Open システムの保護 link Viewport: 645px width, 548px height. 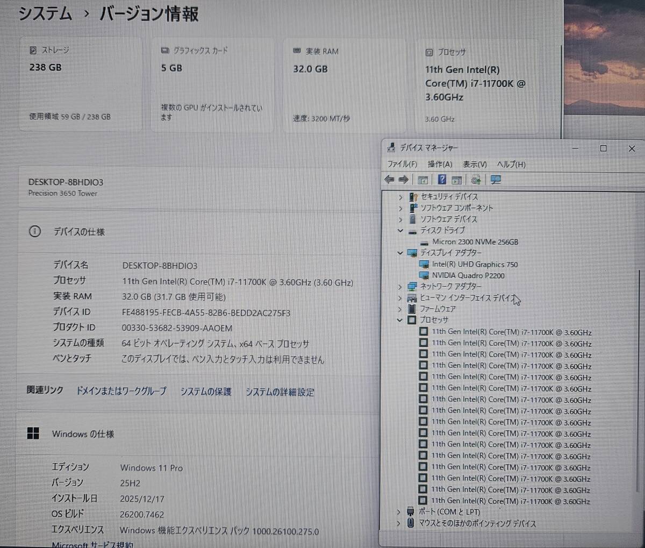pyautogui.click(x=206, y=392)
